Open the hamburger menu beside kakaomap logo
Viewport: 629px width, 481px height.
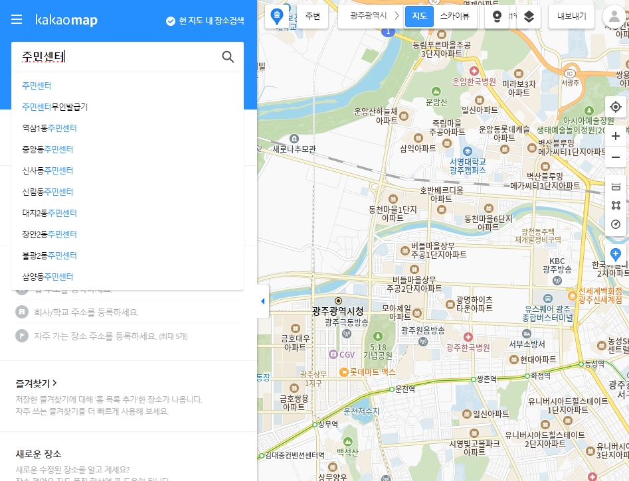click(x=17, y=19)
